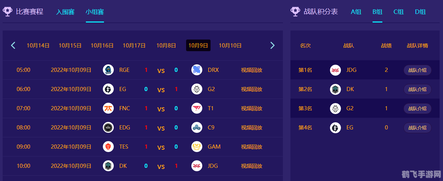Select the 小组赛 tab
The image size is (443, 181).
point(95,12)
